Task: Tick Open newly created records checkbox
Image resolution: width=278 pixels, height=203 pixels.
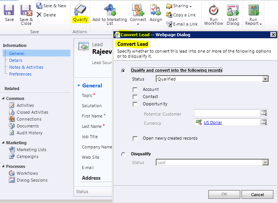Action: click(135, 139)
